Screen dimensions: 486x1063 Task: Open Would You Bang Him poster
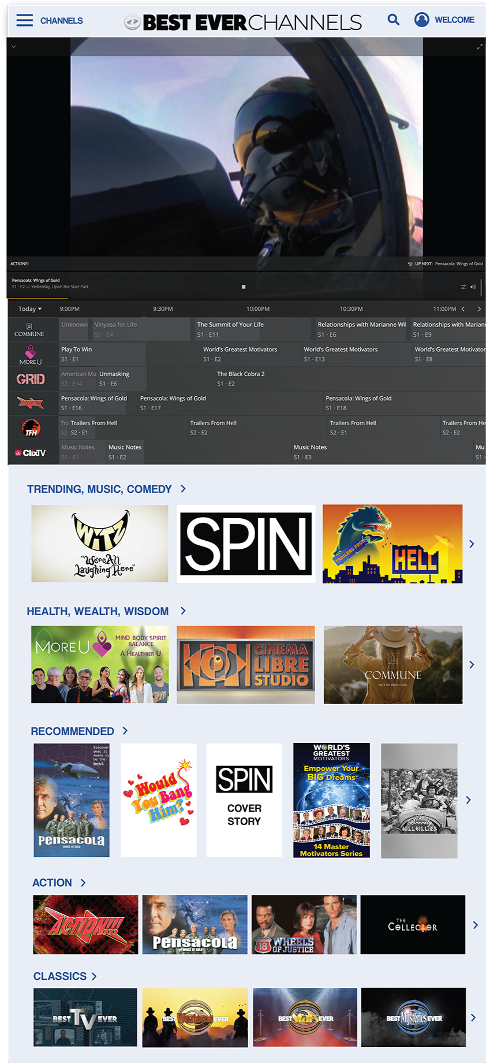pyautogui.click(x=159, y=800)
